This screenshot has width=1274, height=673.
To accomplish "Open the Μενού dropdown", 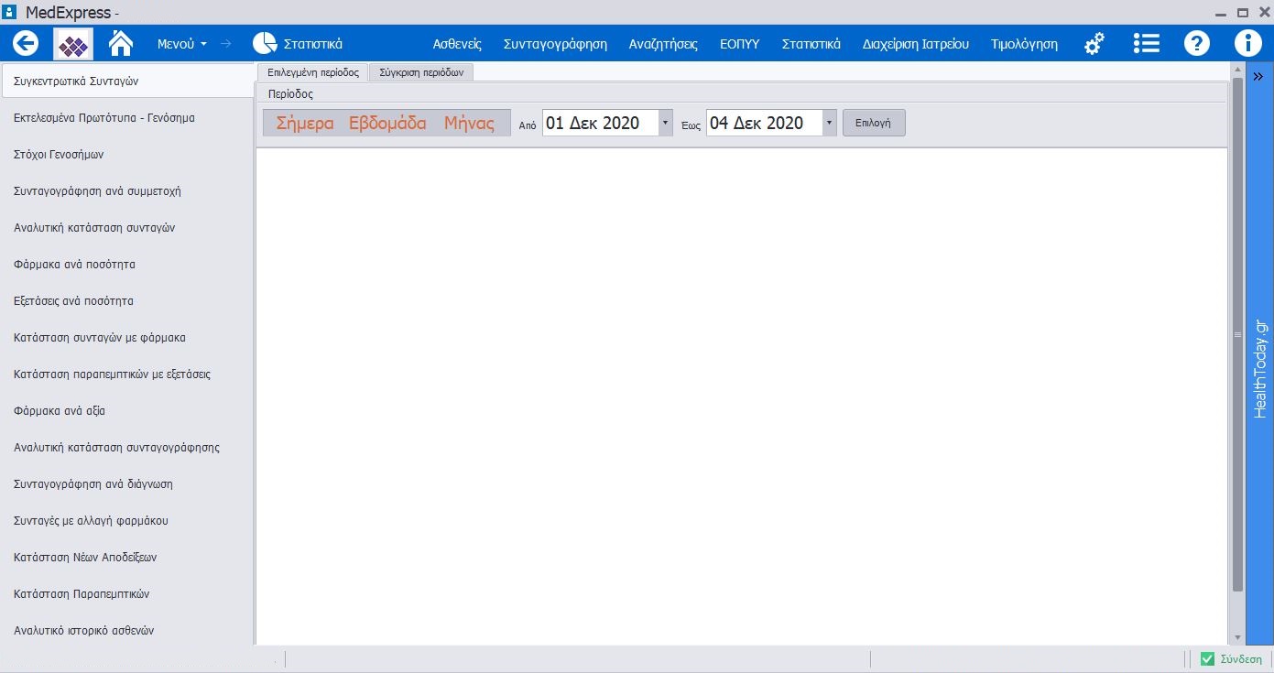I will click(182, 44).
